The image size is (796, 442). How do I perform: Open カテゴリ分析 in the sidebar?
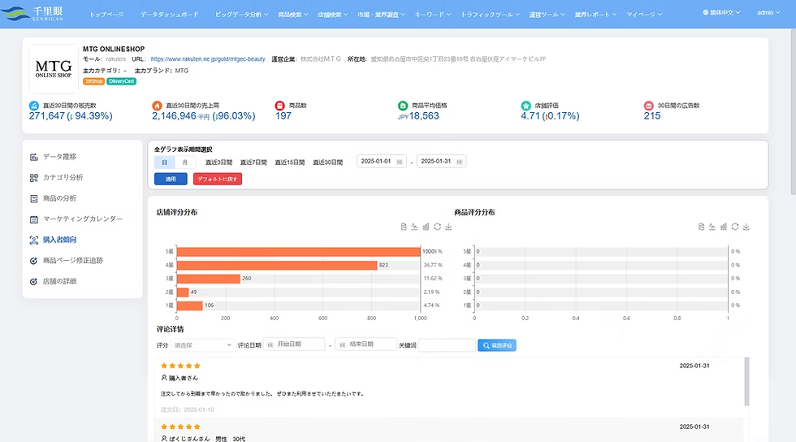(63, 177)
